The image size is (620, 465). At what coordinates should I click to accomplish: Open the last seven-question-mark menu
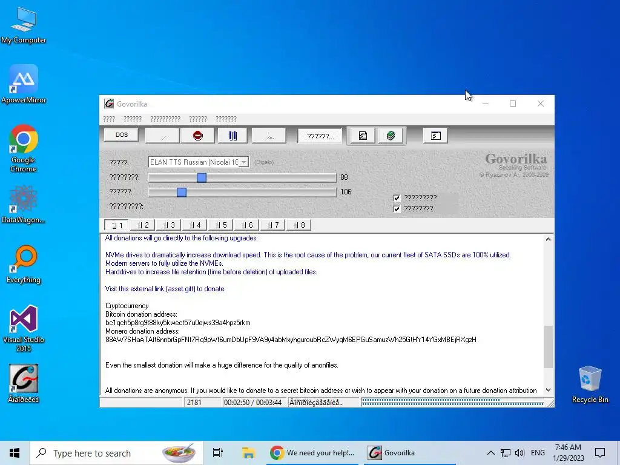[226, 119]
